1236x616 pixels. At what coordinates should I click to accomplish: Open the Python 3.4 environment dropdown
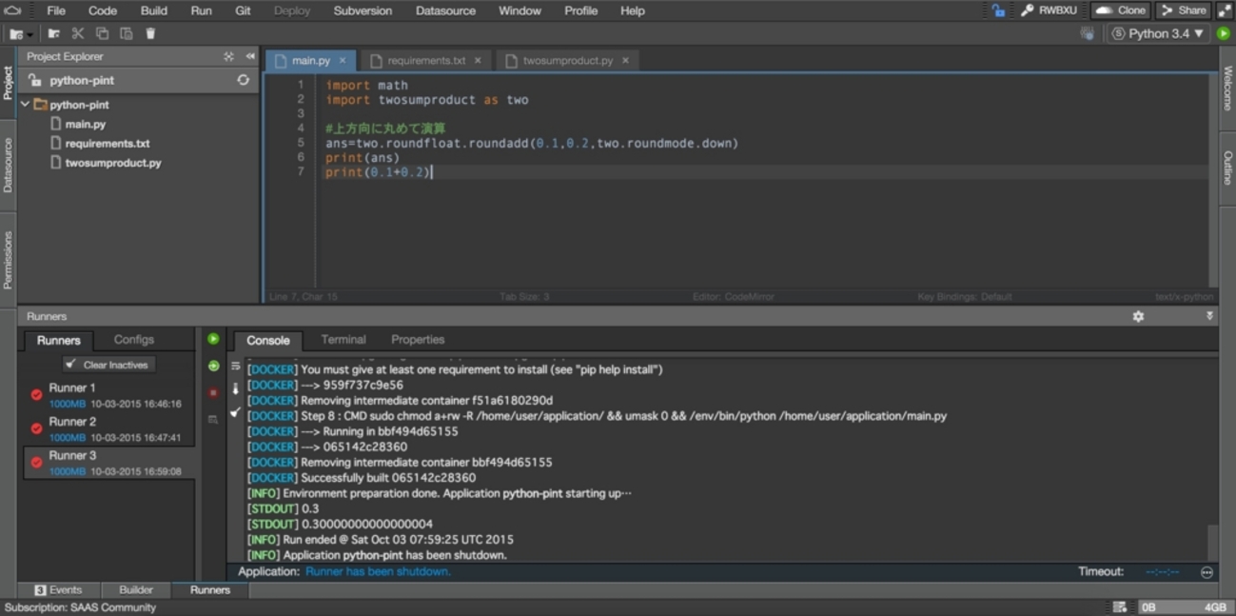tap(1157, 33)
